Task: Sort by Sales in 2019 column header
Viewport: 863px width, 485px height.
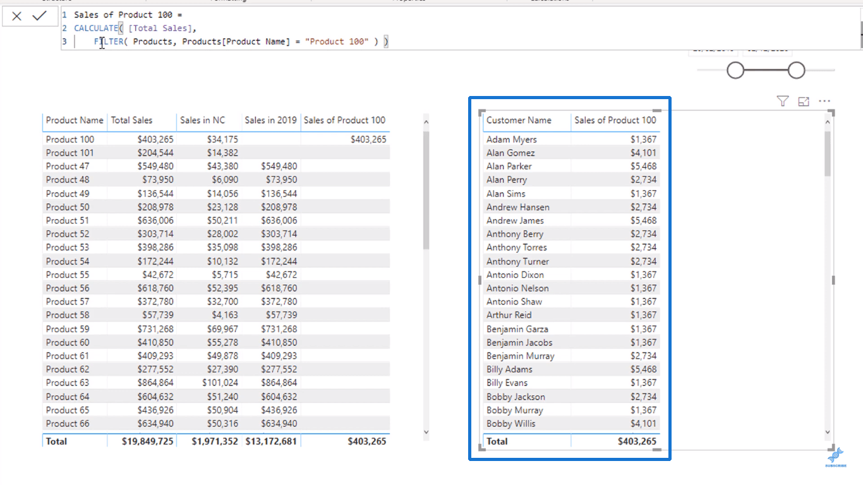Action: click(270, 120)
